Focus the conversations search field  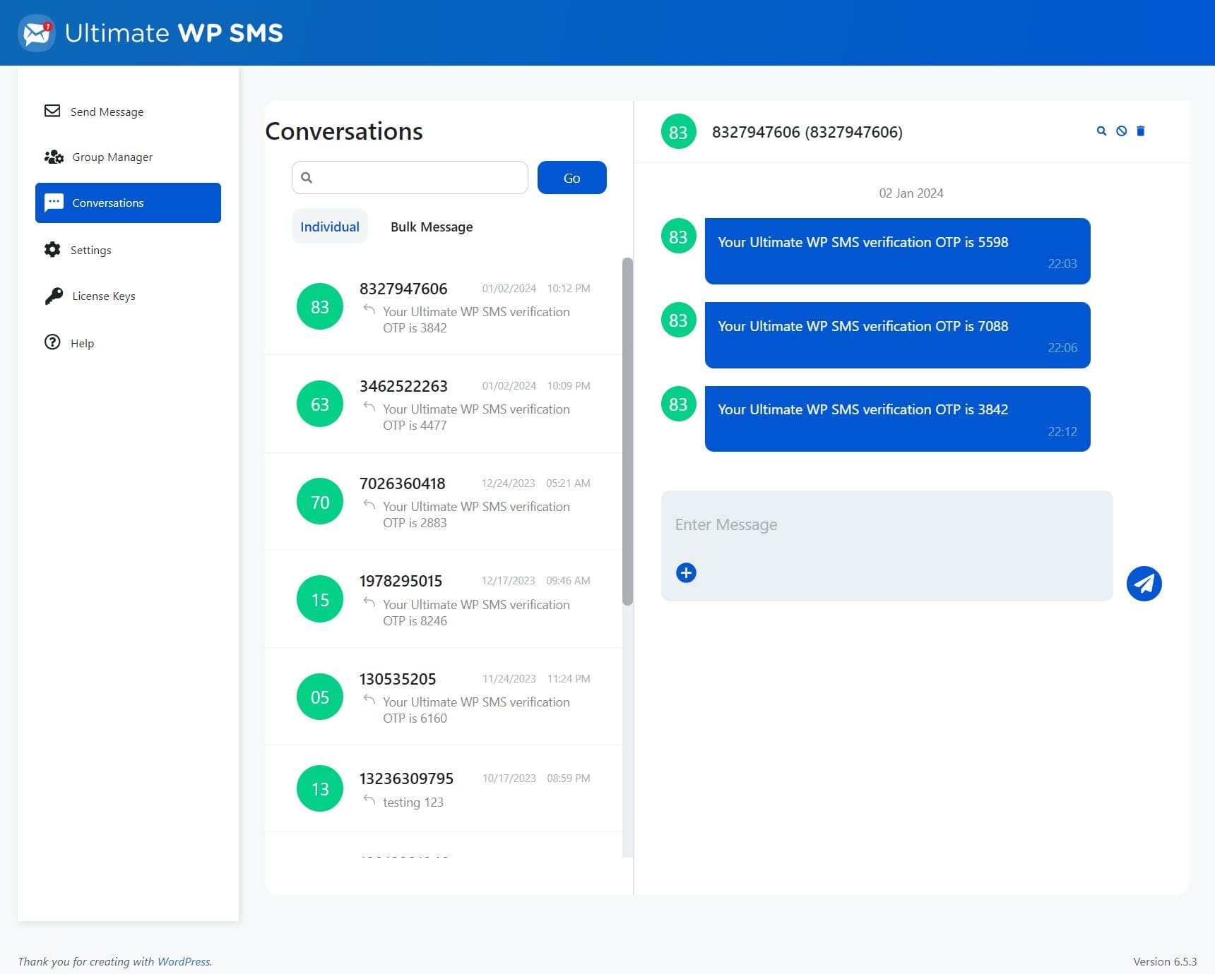coord(410,177)
